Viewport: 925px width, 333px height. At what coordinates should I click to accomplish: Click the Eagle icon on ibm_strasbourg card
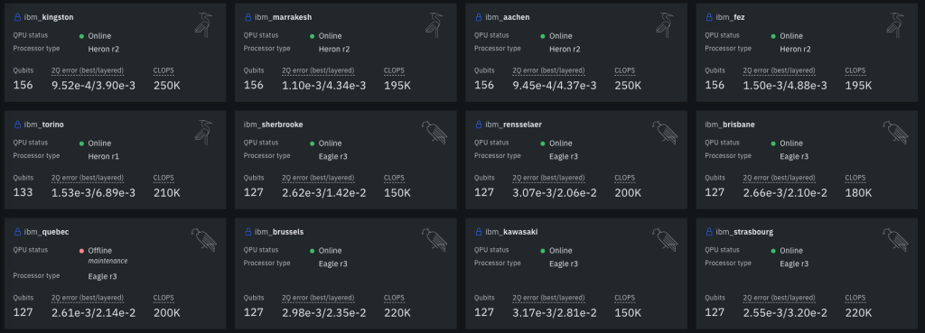[895, 240]
